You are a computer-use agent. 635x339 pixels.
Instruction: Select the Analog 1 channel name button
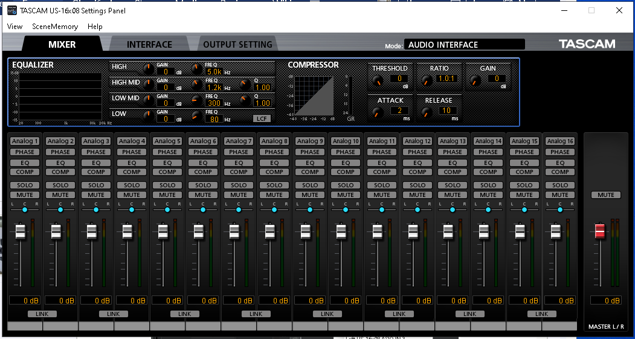(25, 141)
